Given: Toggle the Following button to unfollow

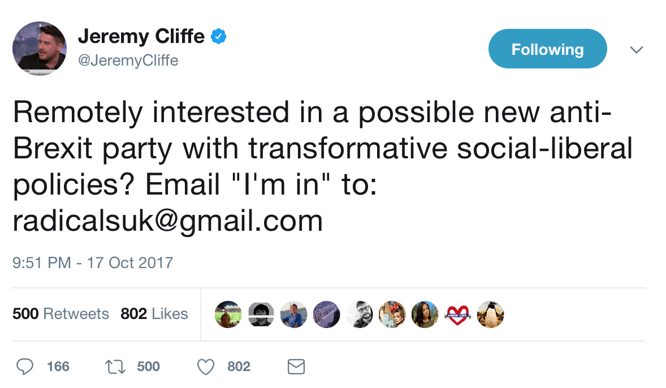Looking at the screenshot, I should pos(547,49).
